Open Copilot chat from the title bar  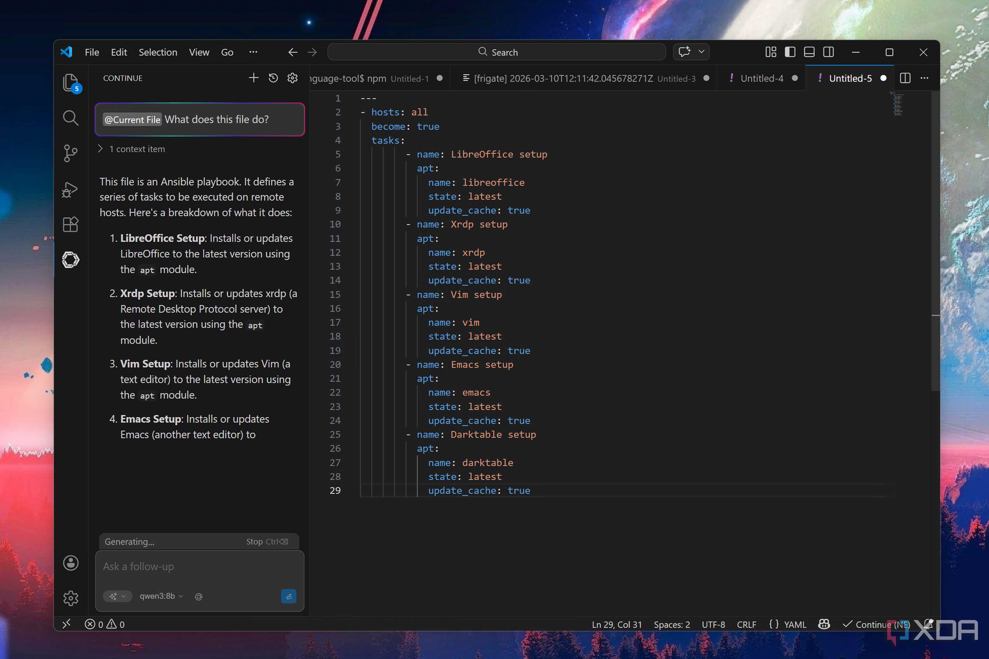click(x=685, y=52)
